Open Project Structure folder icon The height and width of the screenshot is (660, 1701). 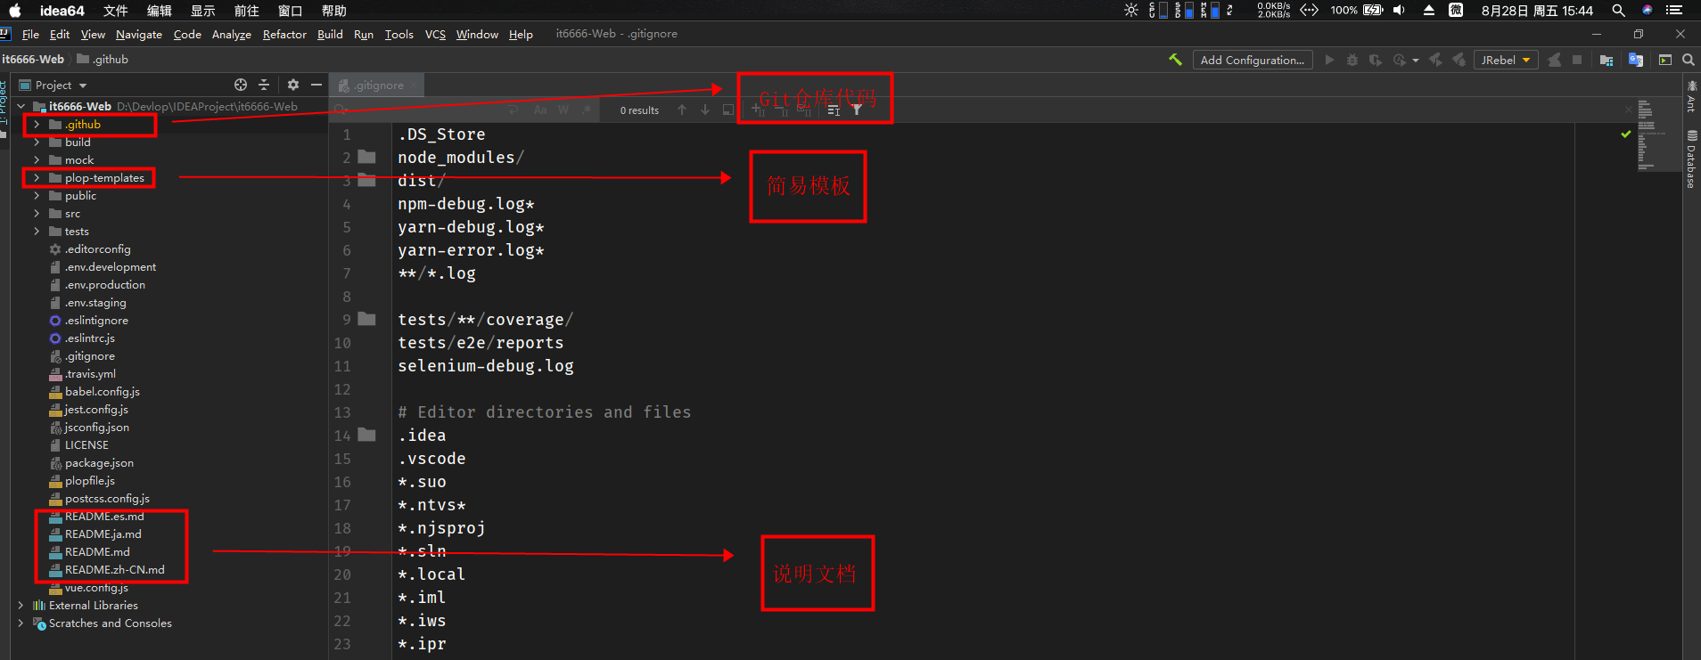[1606, 60]
